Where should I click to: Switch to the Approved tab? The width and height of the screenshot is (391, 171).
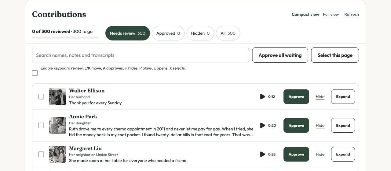tap(168, 33)
